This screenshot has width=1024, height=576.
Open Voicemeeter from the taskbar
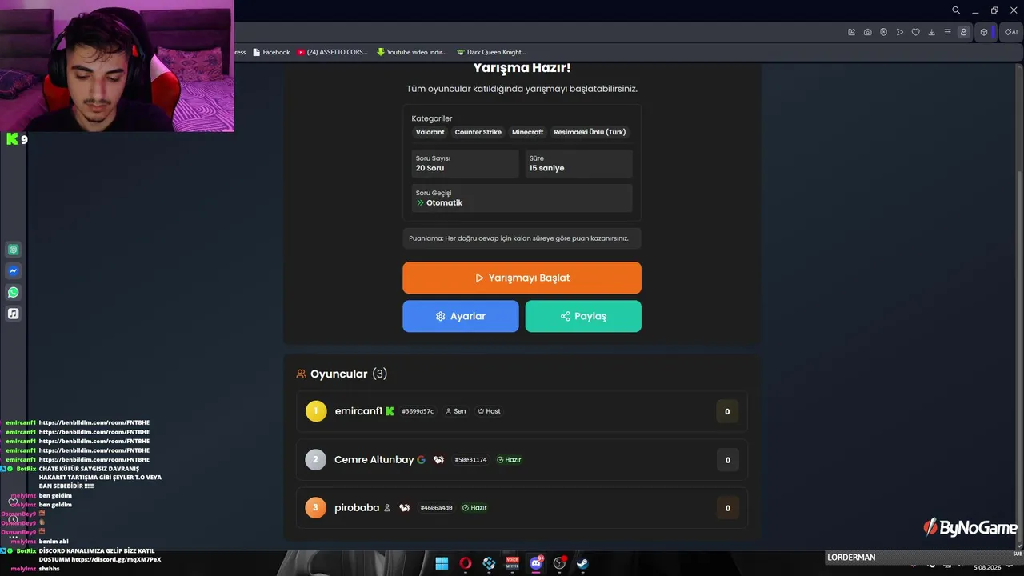(513, 563)
